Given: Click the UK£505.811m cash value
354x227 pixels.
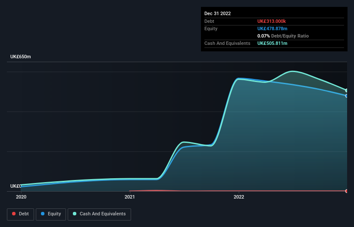Looking at the screenshot, I should point(272,43).
